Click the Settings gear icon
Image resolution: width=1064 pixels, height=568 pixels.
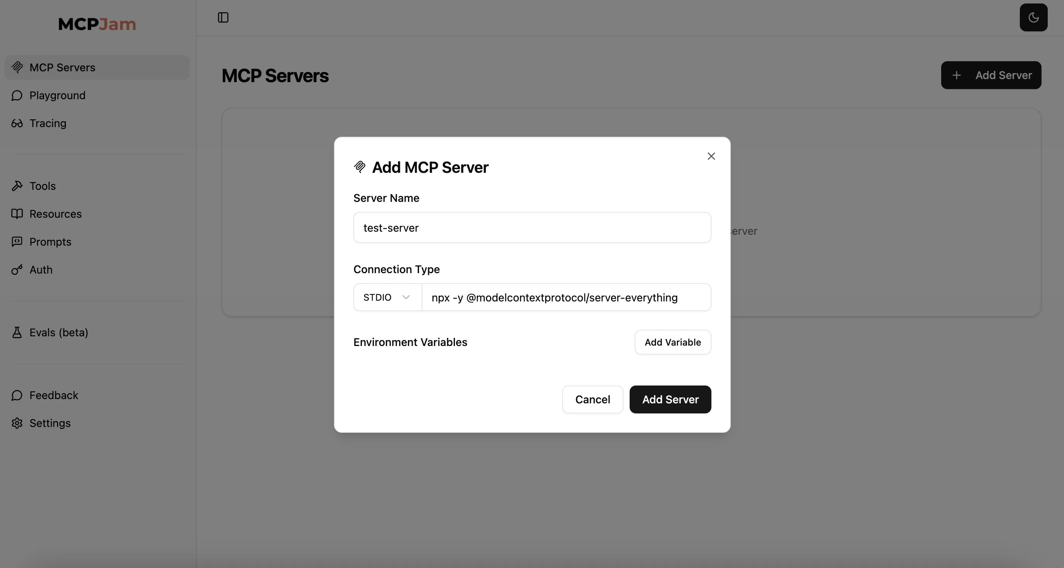click(17, 423)
